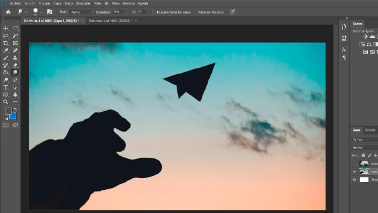Select the Pen tool
Viewport: 378px width, 213px height.
[x=15, y=80]
